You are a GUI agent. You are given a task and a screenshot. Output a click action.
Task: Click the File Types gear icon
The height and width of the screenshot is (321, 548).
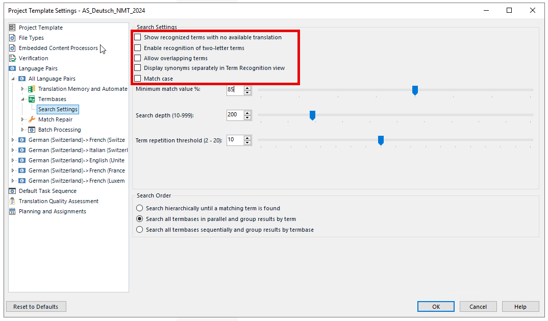(12, 38)
